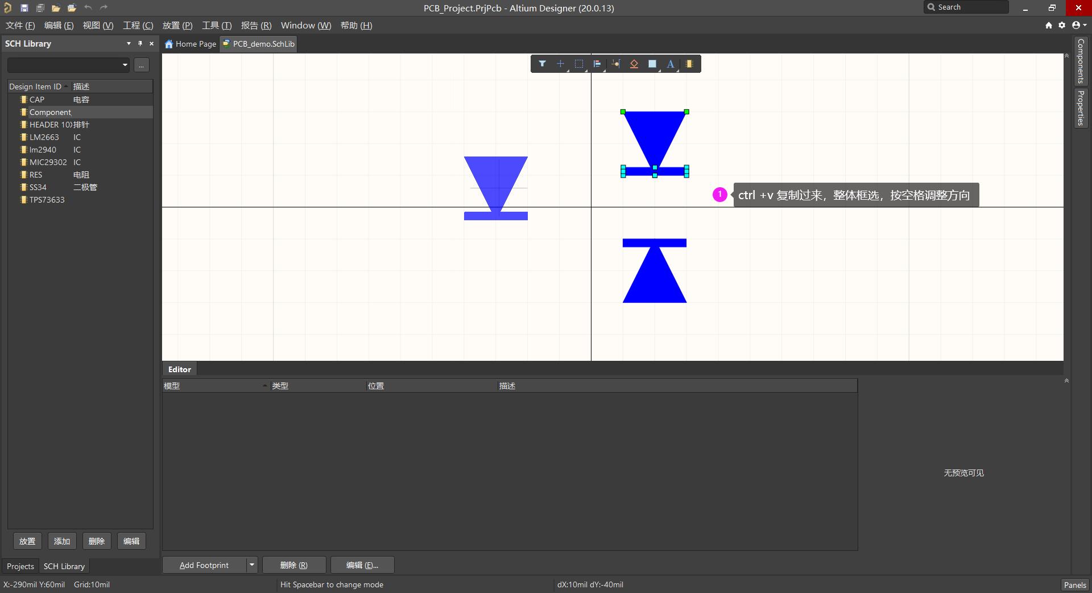Screen dimensions: 1092x593
Task: Open the 工具 (T) menu
Action: tap(217, 26)
